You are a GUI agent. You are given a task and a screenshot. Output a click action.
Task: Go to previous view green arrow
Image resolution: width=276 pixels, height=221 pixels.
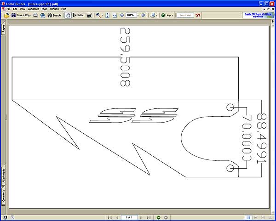pyautogui.click(x=158, y=217)
